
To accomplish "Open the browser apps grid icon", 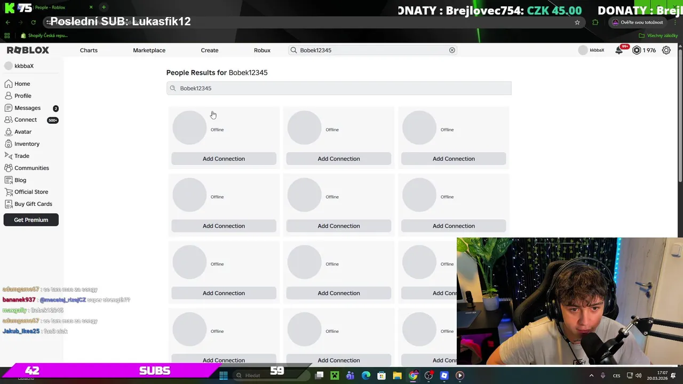I will click(x=7, y=36).
